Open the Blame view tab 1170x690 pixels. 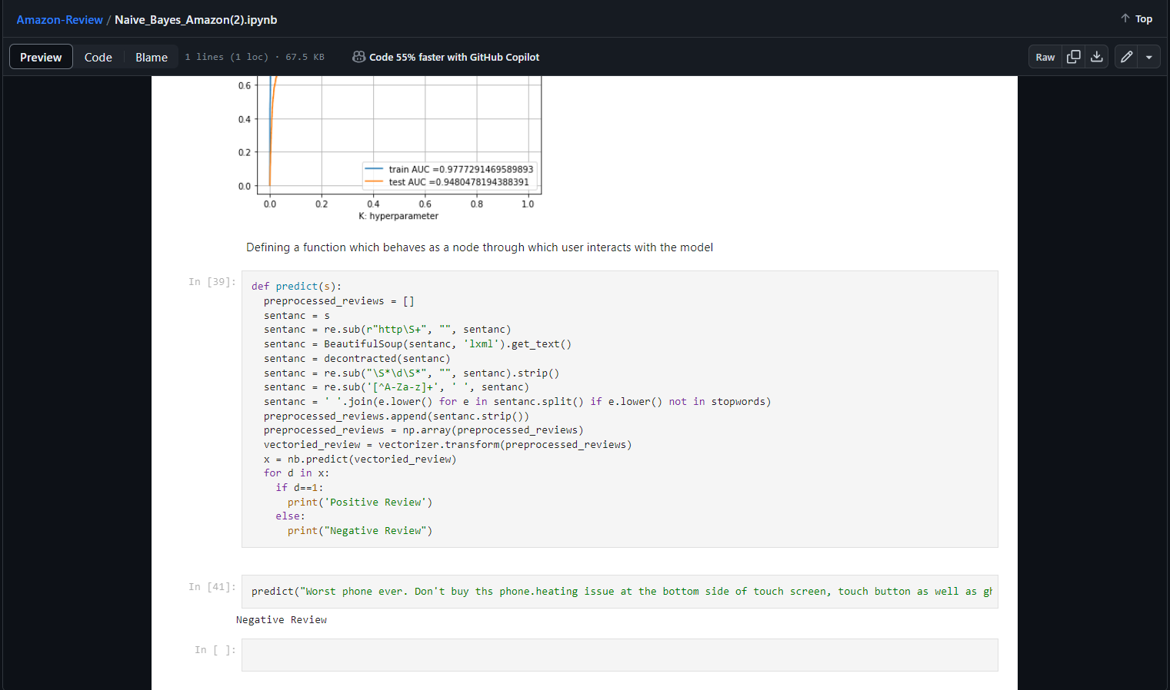click(152, 57)
